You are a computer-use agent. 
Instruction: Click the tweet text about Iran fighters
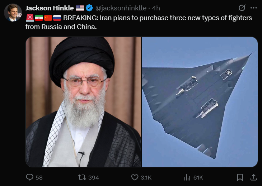pos(139,22)
